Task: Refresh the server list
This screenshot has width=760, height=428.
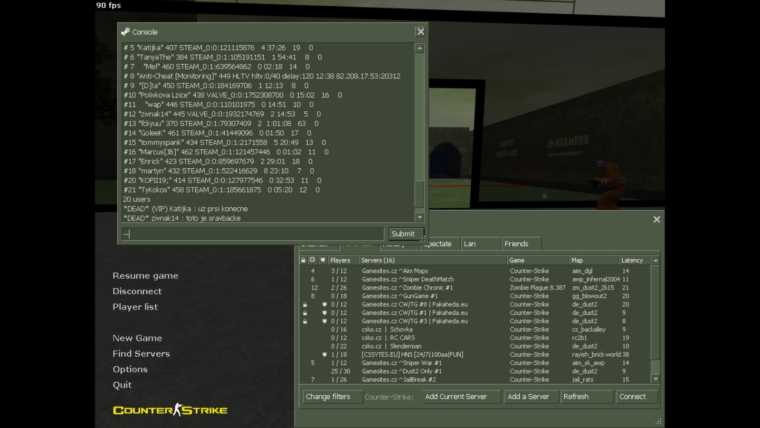Action: [x=587, y=397]
